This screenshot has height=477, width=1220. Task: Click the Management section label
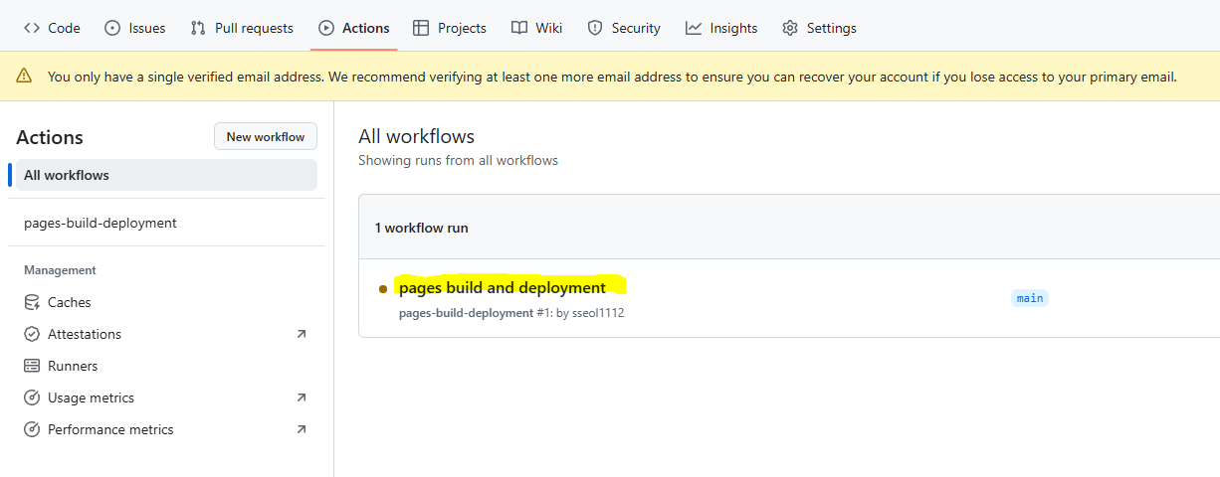click(x=60, y=270)
